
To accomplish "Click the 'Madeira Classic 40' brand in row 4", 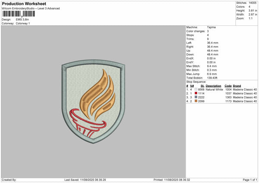I will click(x=245, y=101).
